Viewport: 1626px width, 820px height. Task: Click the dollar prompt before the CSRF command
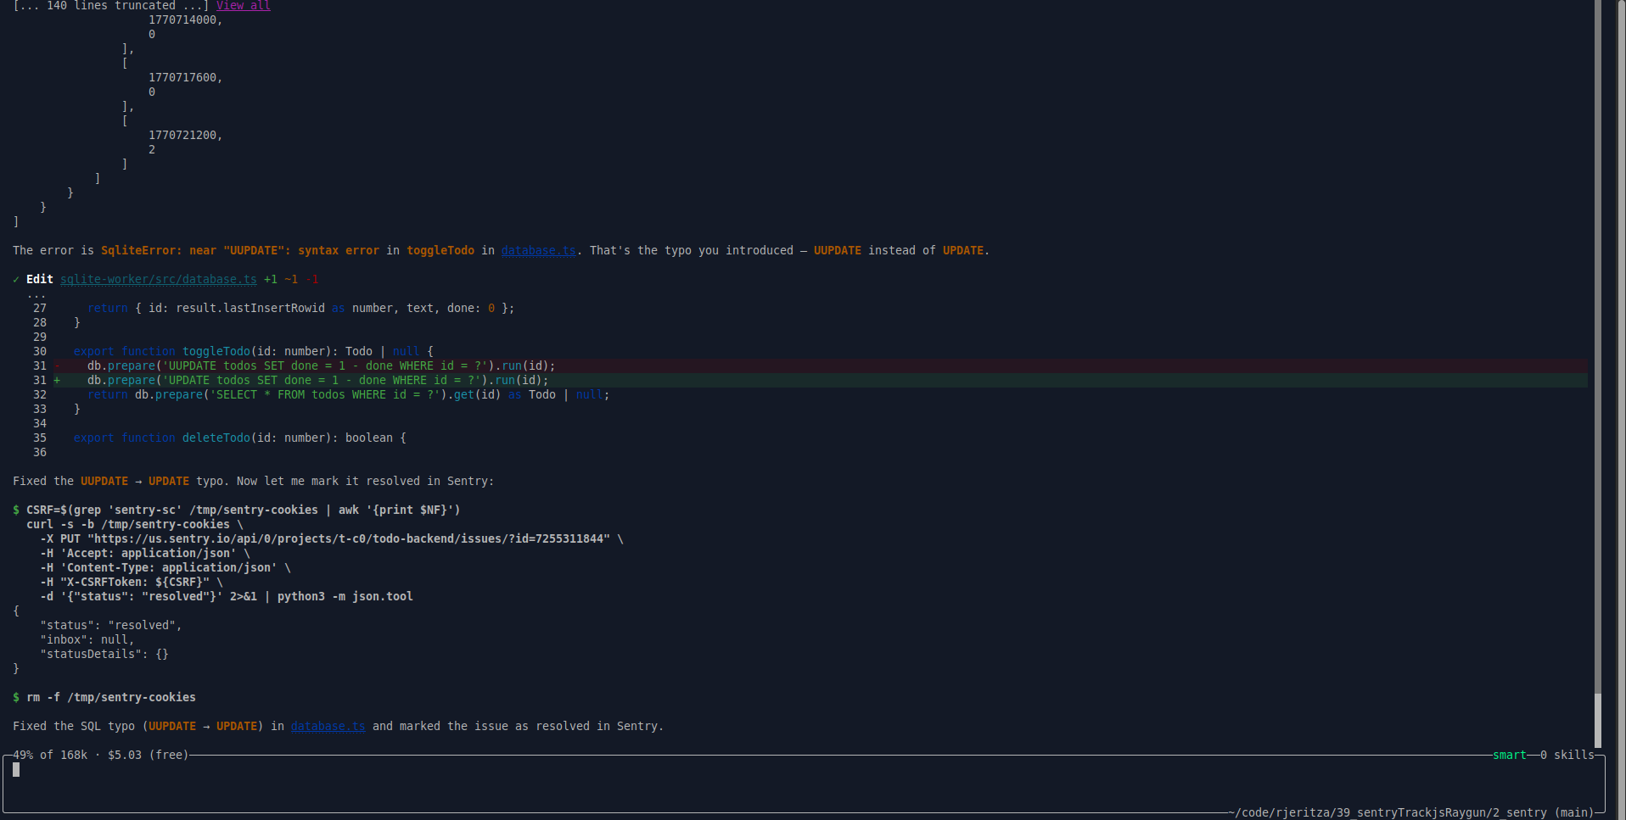16,510
